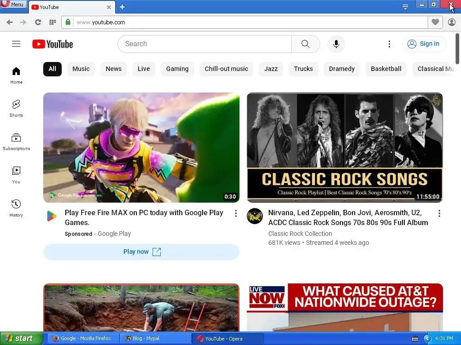Click 'Play Free Fire MAX on PC' title
461x345 pixels.
(x=144, y=217)
